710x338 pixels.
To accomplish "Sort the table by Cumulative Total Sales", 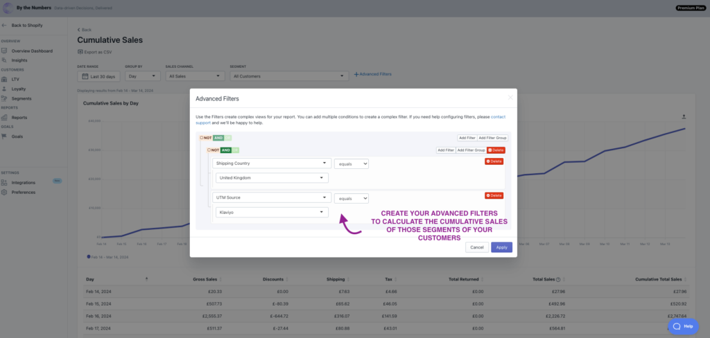I will point(685,279).
